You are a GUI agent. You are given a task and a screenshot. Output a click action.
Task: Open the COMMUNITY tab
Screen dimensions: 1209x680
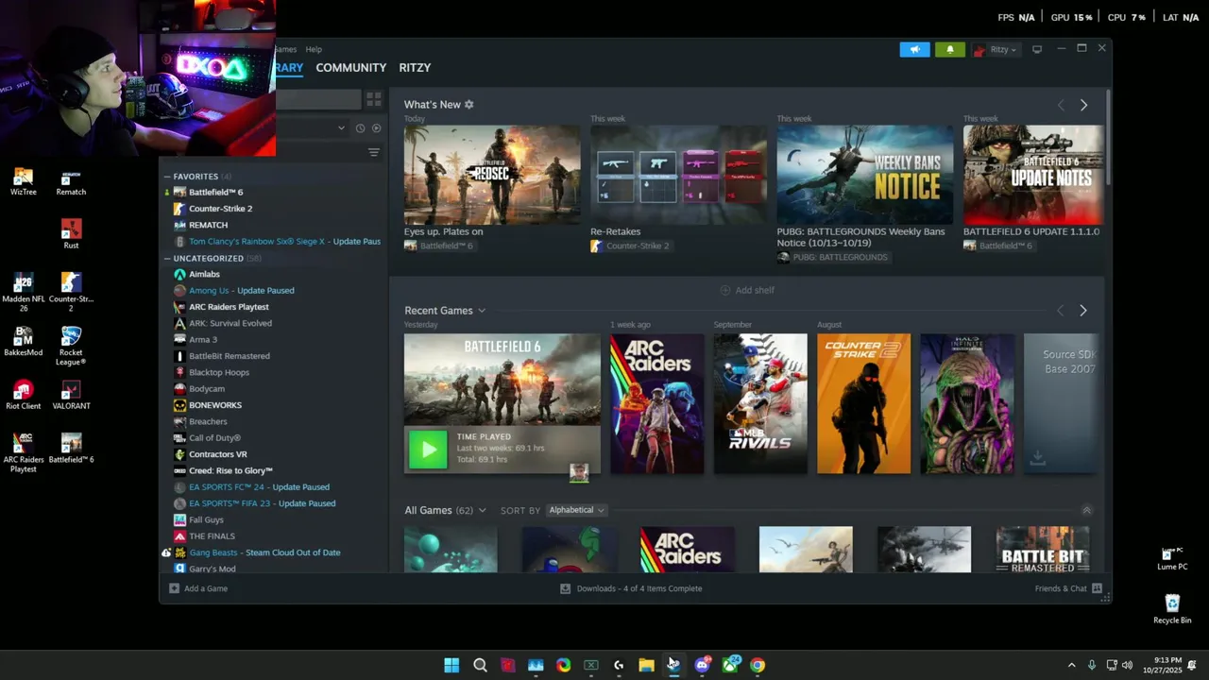pyautogui.click(x=351, y=68)
